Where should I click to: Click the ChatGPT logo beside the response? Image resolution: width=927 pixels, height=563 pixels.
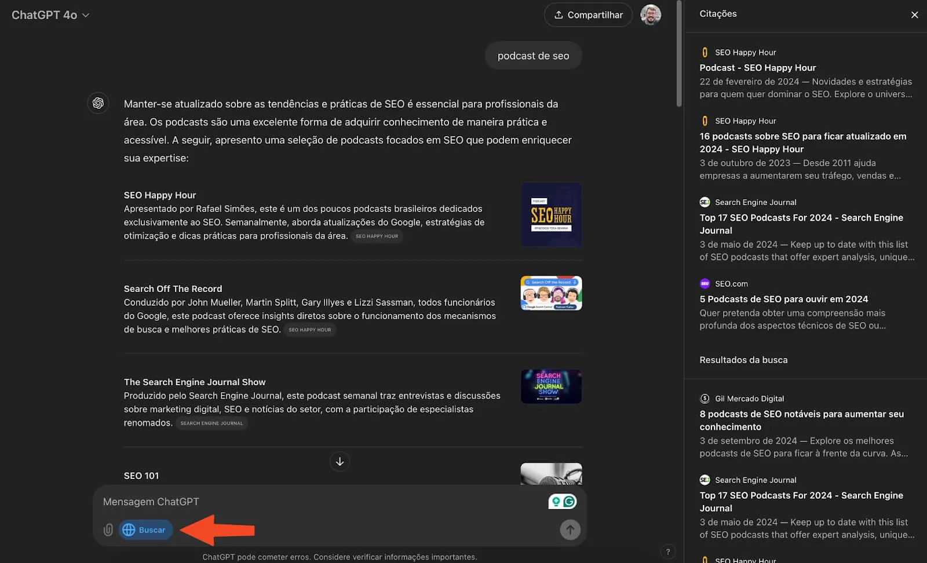[x=98, y=103]
